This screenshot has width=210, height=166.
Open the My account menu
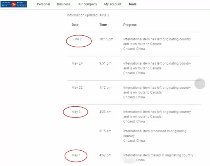(113, 4)
